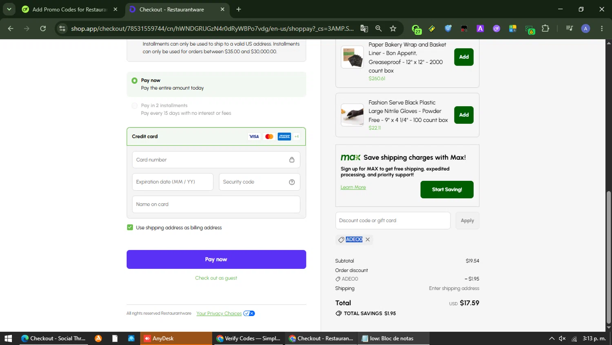The height and width of the screenshot is (345, 612).
Task: Click the Security code field
Action: tap(259, 182)
